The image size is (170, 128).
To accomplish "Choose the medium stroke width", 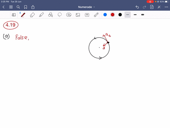I will pos(135,15).
